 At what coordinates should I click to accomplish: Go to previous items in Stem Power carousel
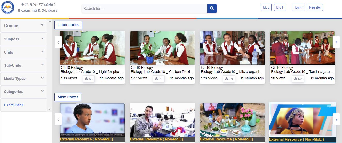click(58, 119)
